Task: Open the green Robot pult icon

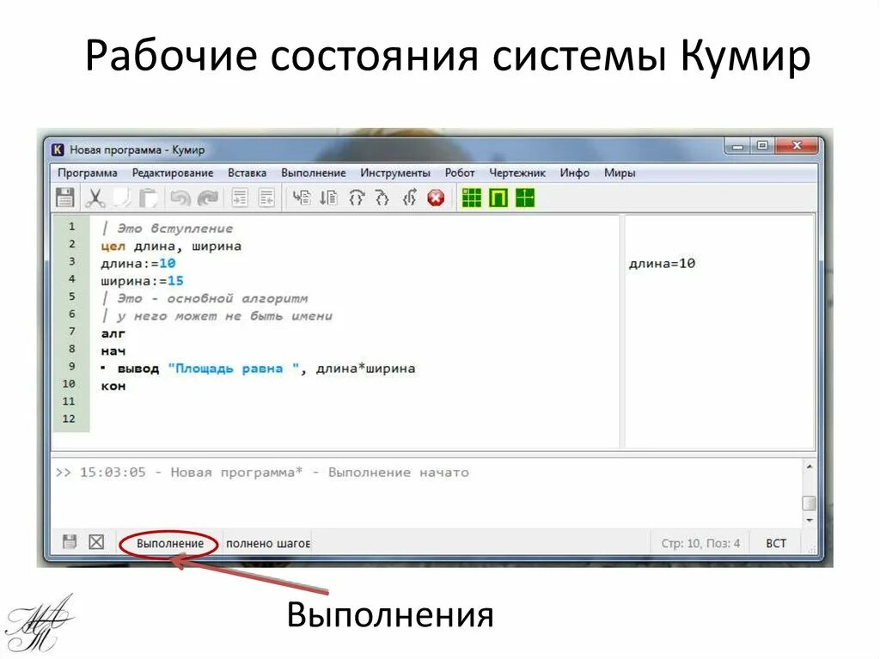Action: point(498,198)
